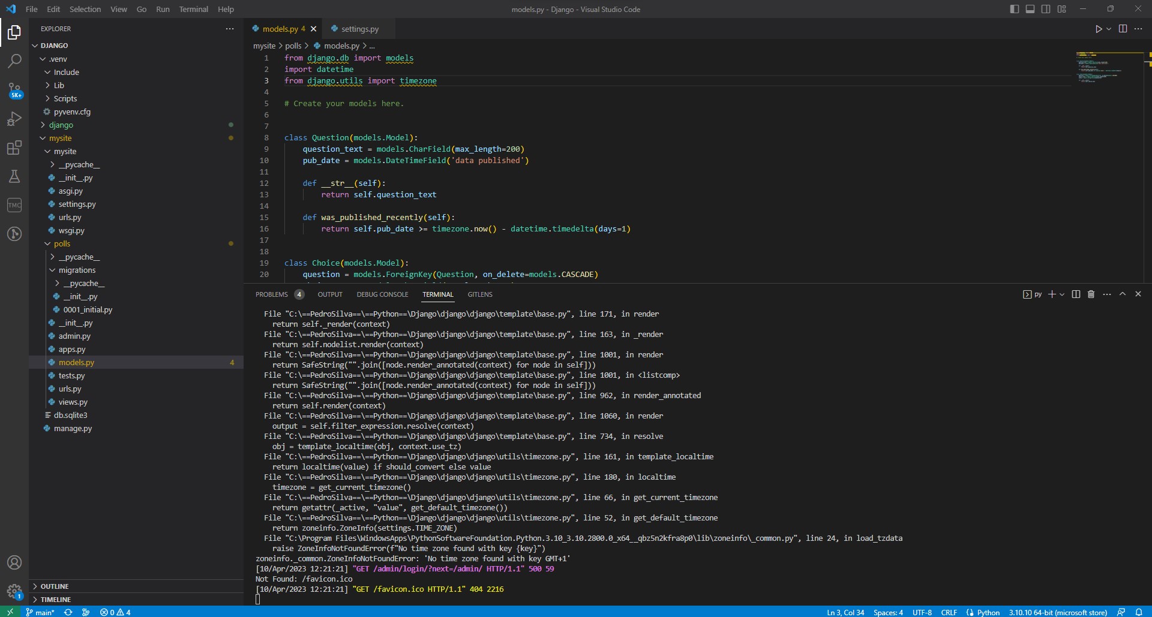Open the Run and Debug view
The width and height of the screenshot is (1152, 617).
(x=14, y=119)
